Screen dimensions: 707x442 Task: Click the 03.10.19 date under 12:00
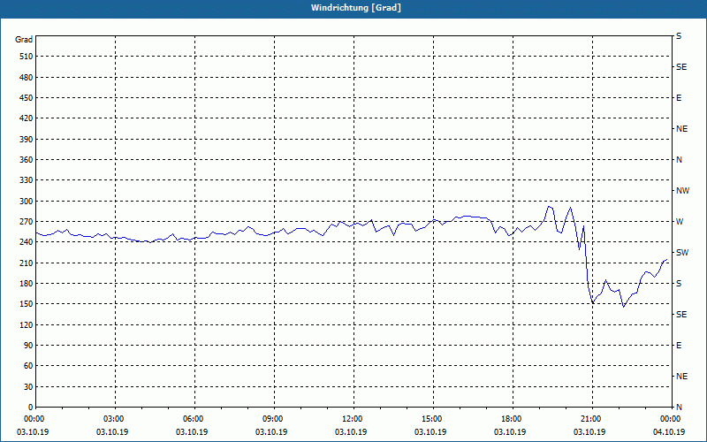(x=351, y=431)
